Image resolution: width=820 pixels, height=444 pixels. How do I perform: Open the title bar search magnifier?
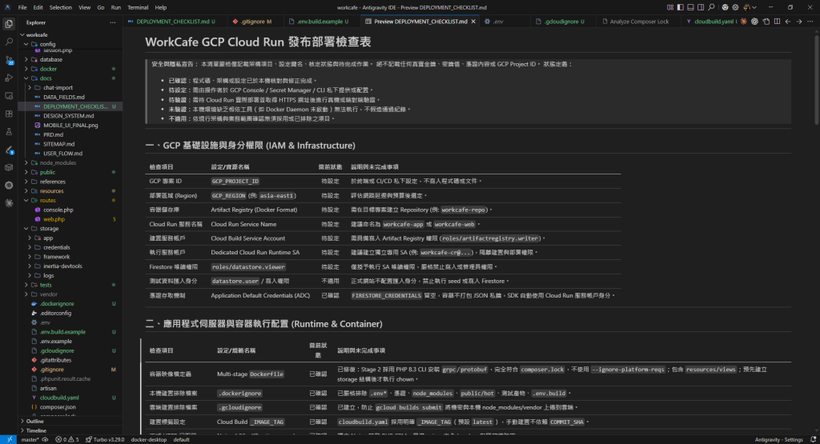tap(711, 7)
